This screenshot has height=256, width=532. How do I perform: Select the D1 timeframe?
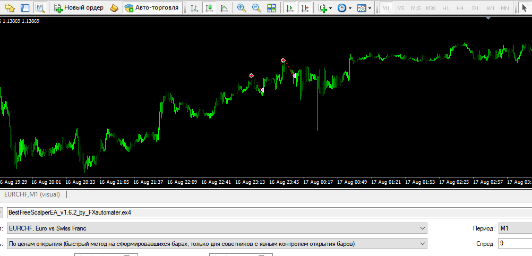pyautogui.click(x=475, y=8)
